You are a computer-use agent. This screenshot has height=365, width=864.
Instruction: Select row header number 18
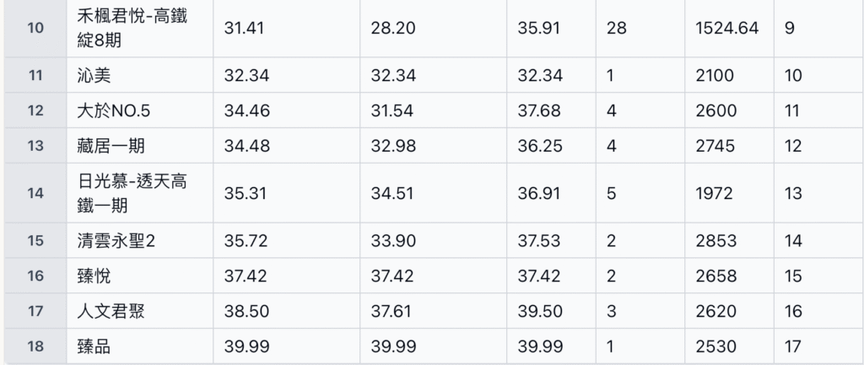pos(35,346)
